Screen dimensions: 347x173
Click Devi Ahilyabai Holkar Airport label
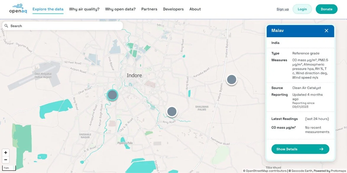coord(43,75)
